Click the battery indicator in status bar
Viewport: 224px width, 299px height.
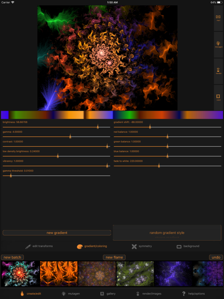220,2
